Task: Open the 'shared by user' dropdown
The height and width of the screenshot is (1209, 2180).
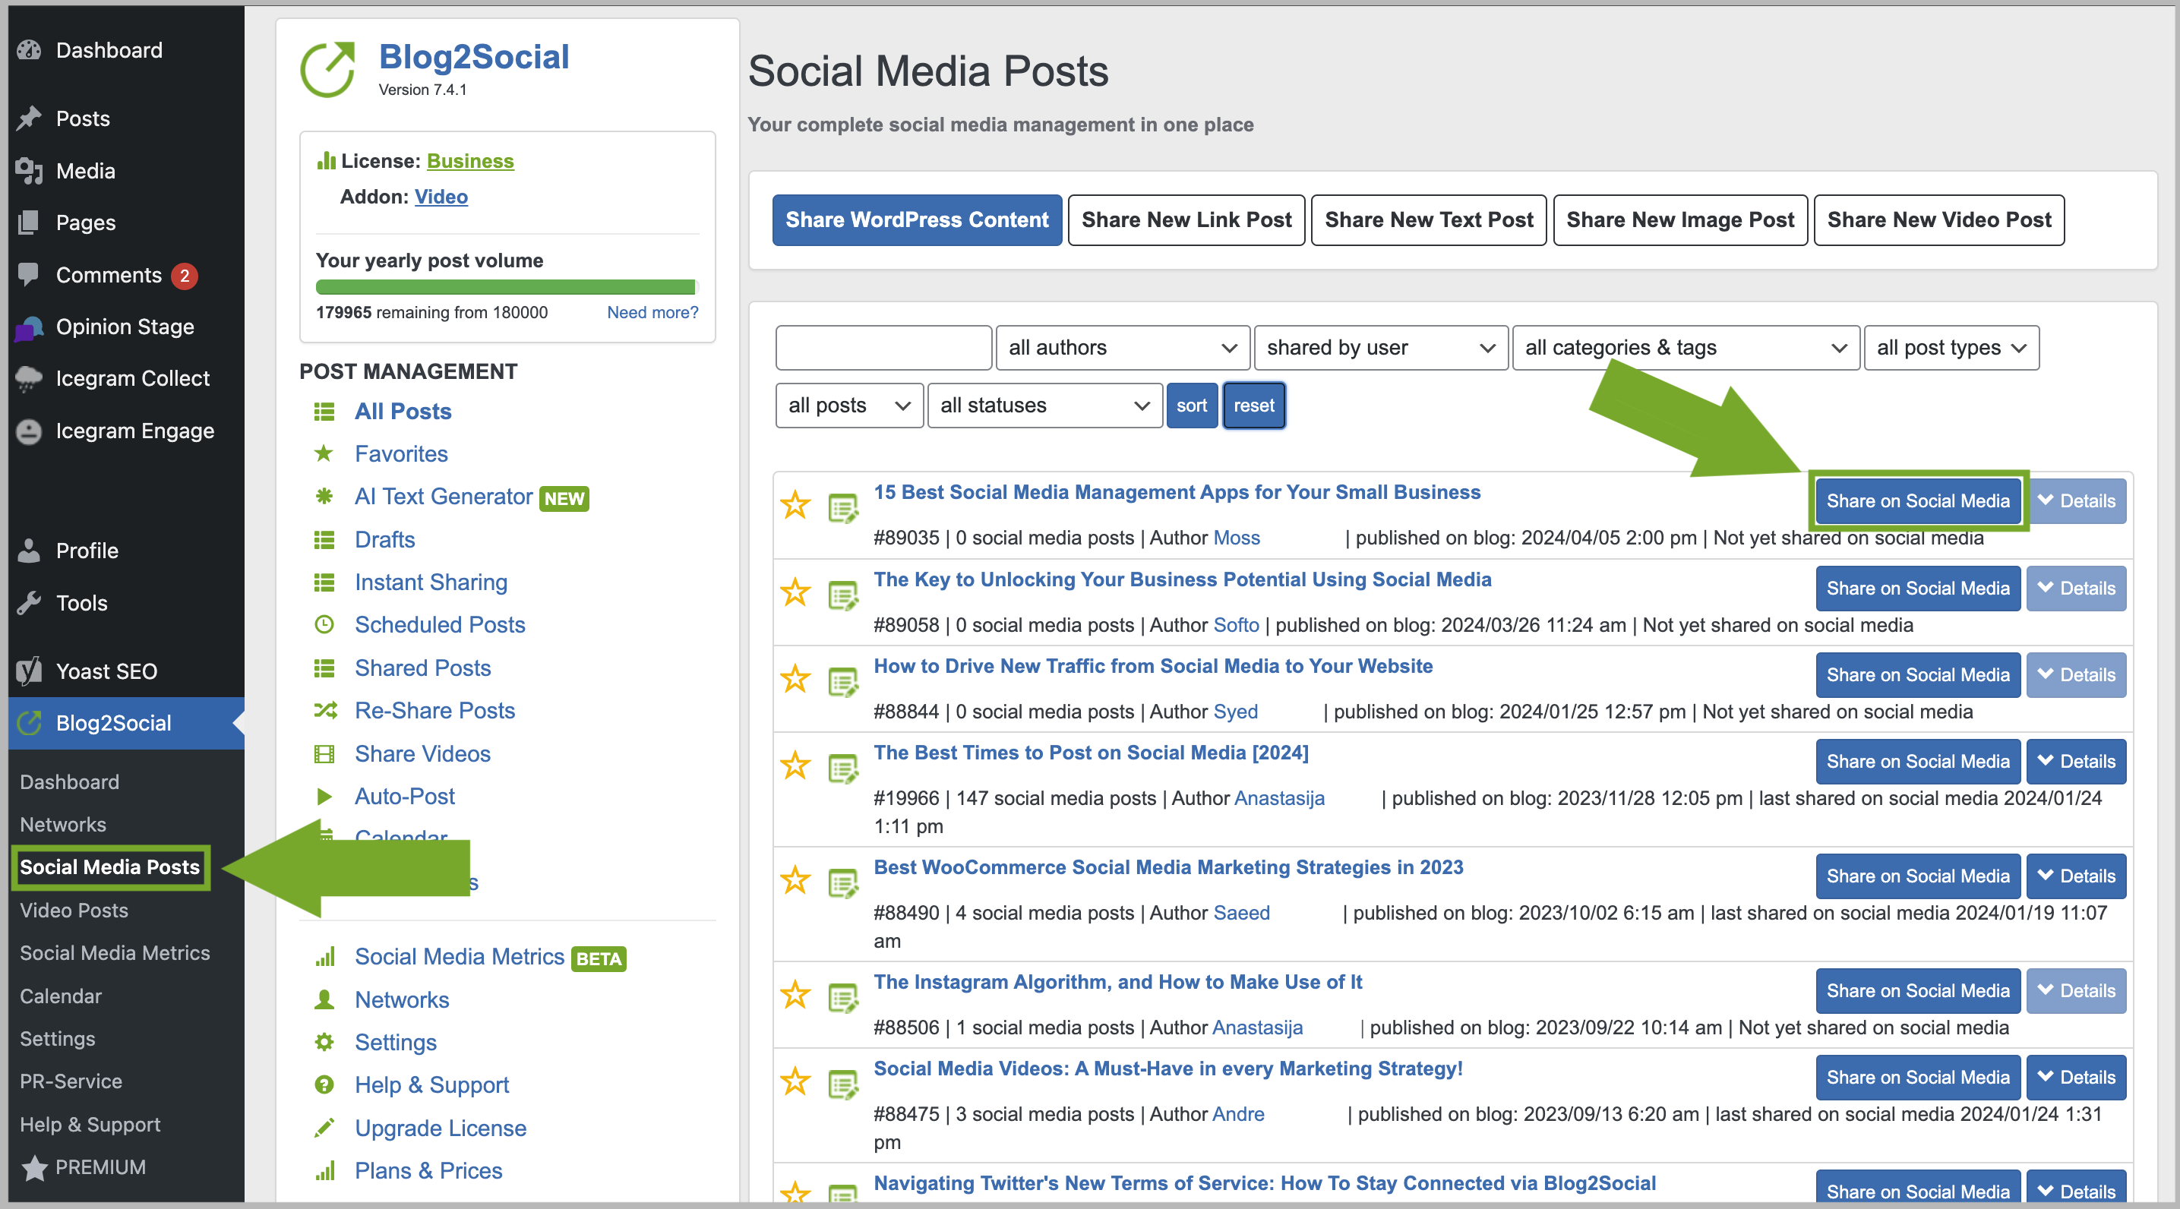Action: (x=1380, y=348)
